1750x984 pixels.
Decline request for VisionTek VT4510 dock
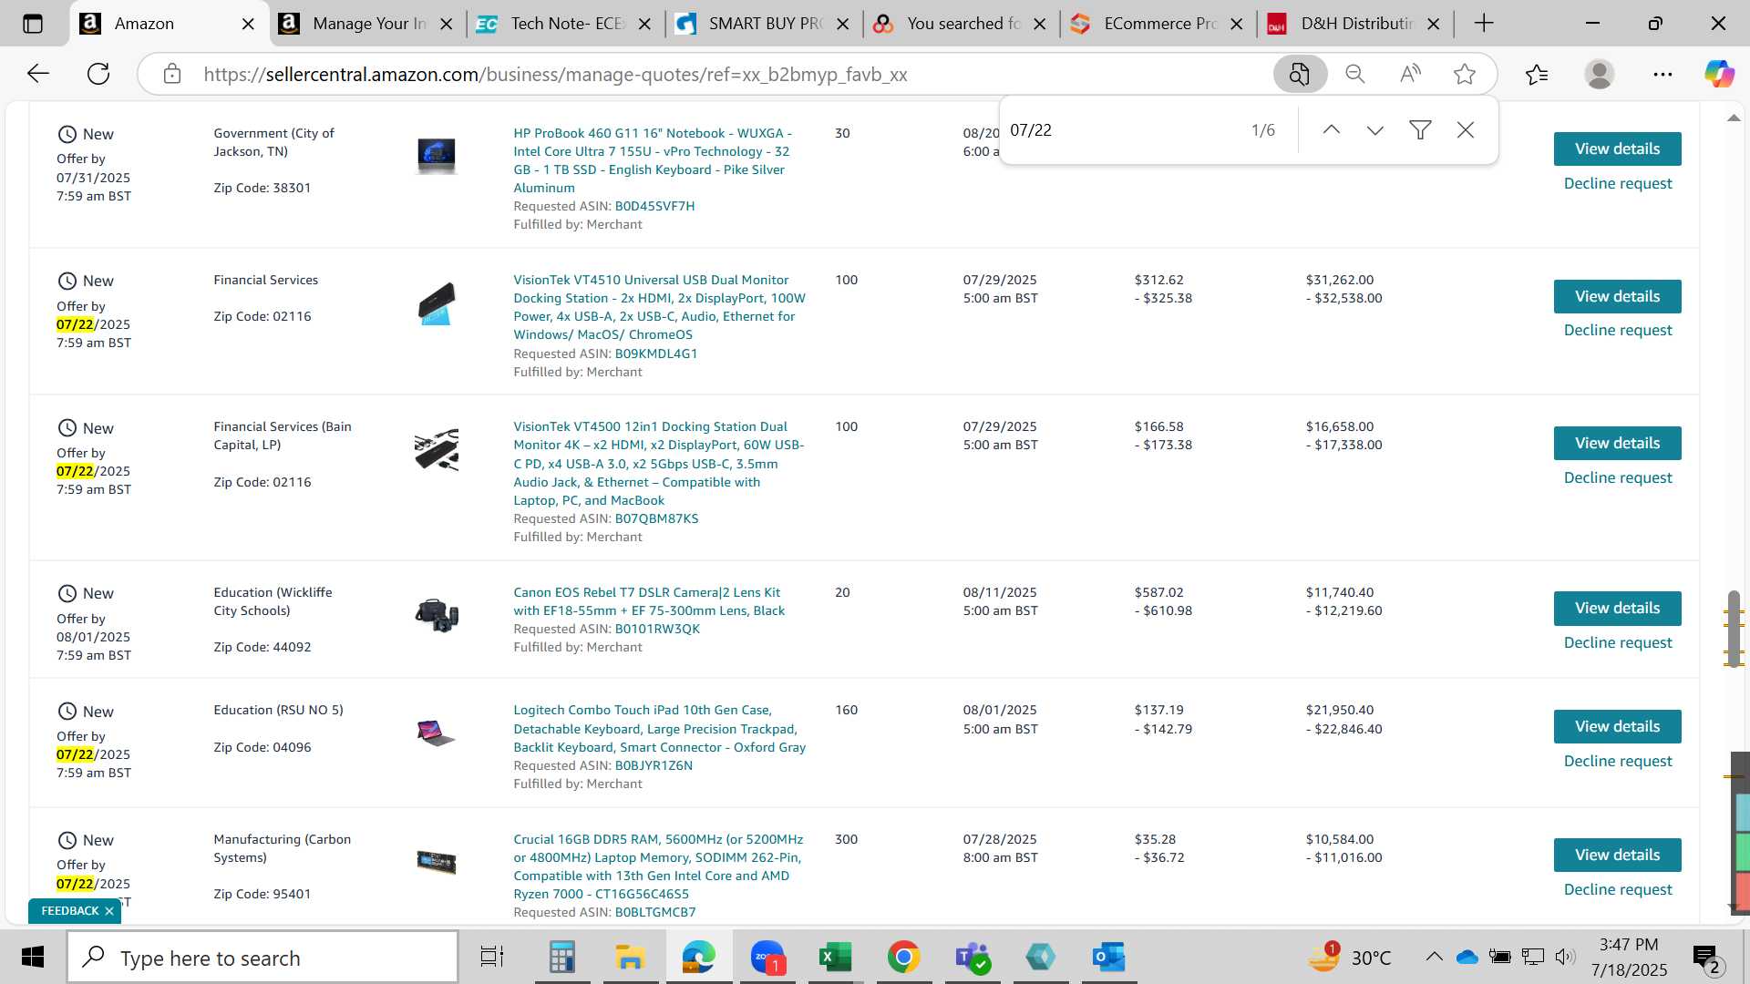coord(1617,331)
